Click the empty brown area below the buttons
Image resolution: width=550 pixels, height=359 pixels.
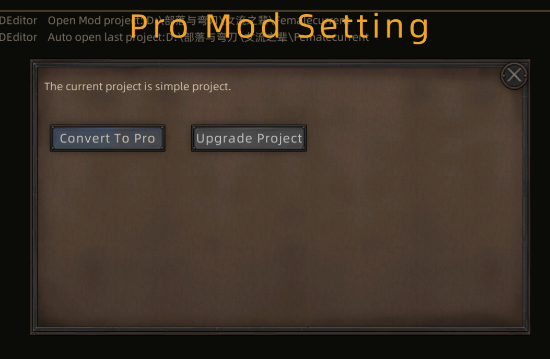(280, 238)
